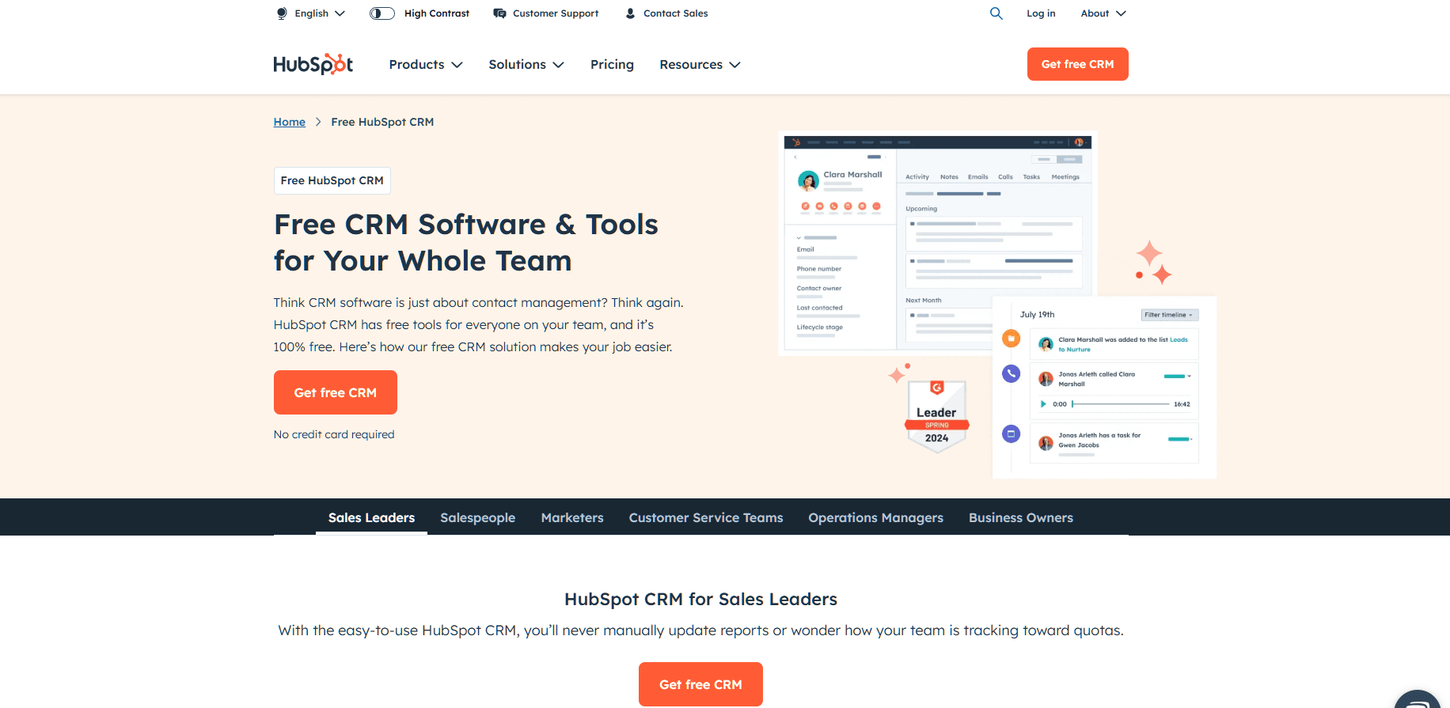Switch to the Business Owners tab
This screenshot has height=708, width=1450.
coord(1021,517)
